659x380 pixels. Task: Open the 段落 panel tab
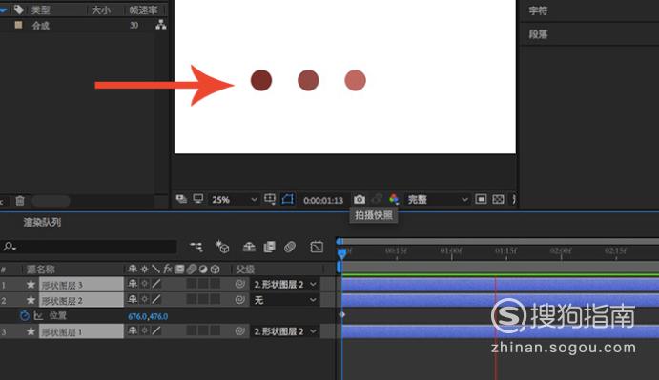[x=538, y=34]
